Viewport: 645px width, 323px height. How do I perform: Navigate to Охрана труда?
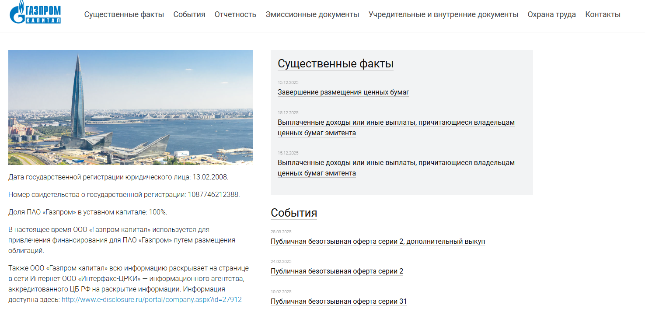pyautogui.click(x=551, y=14)
